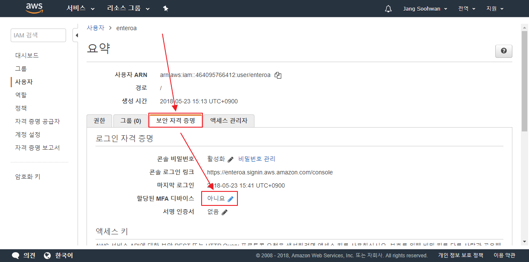This screenshot has height=262, width=529.
Task: Open 계정 설정 in the sidebar
Action: coord(28,134)
